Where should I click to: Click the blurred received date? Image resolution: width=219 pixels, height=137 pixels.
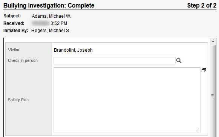[x=40, y=23]
